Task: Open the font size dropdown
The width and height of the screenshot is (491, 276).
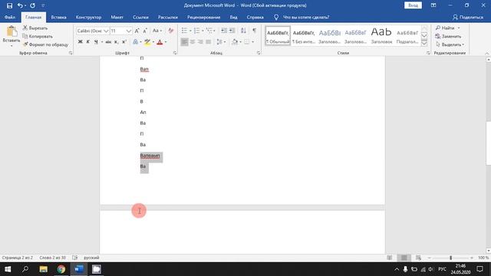Action: click(x=129, y=31)
